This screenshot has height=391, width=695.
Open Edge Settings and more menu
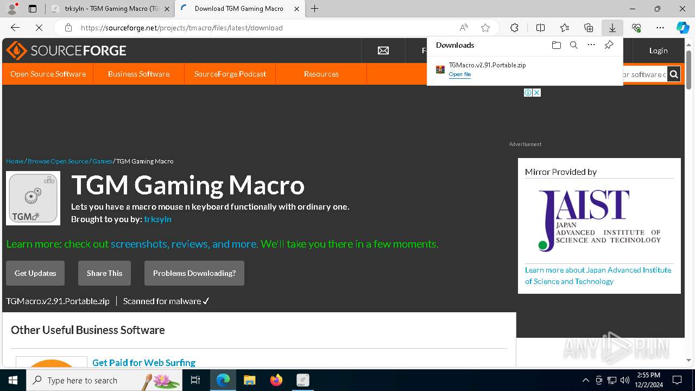660,28
